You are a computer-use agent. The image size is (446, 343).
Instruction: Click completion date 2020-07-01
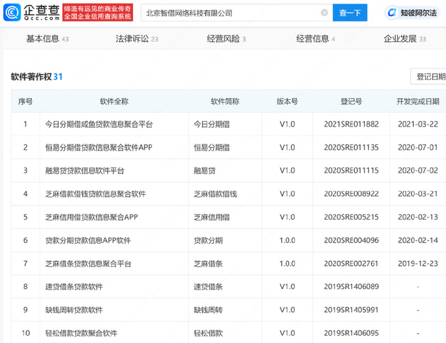[x=418, y=148]
